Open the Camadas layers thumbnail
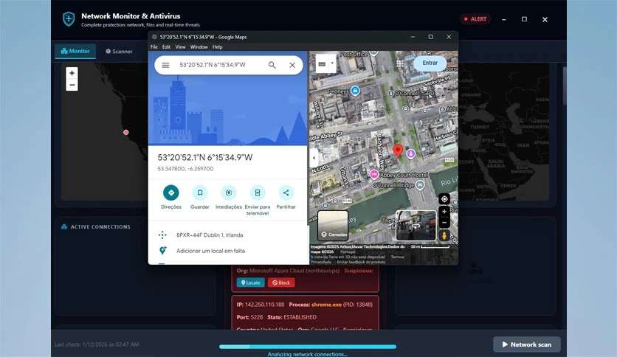Viewport: 617px width, 357px height. (x=333, y=225)
